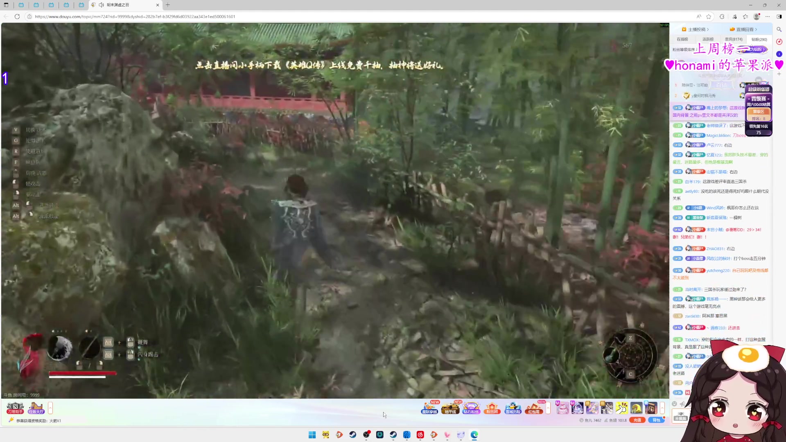The width and height of the screenshot is (786, 442).
Task: Send the pink cake gift
Action: click(x=562, y=408)
